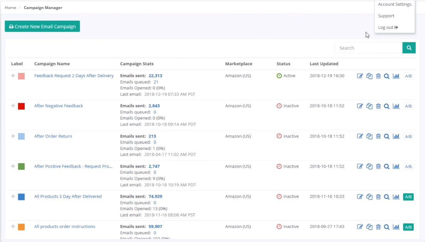The width and height of the screenshot is (425, 242).
Task: Delete the After Order Return campaign
Action: click(378, 136)
